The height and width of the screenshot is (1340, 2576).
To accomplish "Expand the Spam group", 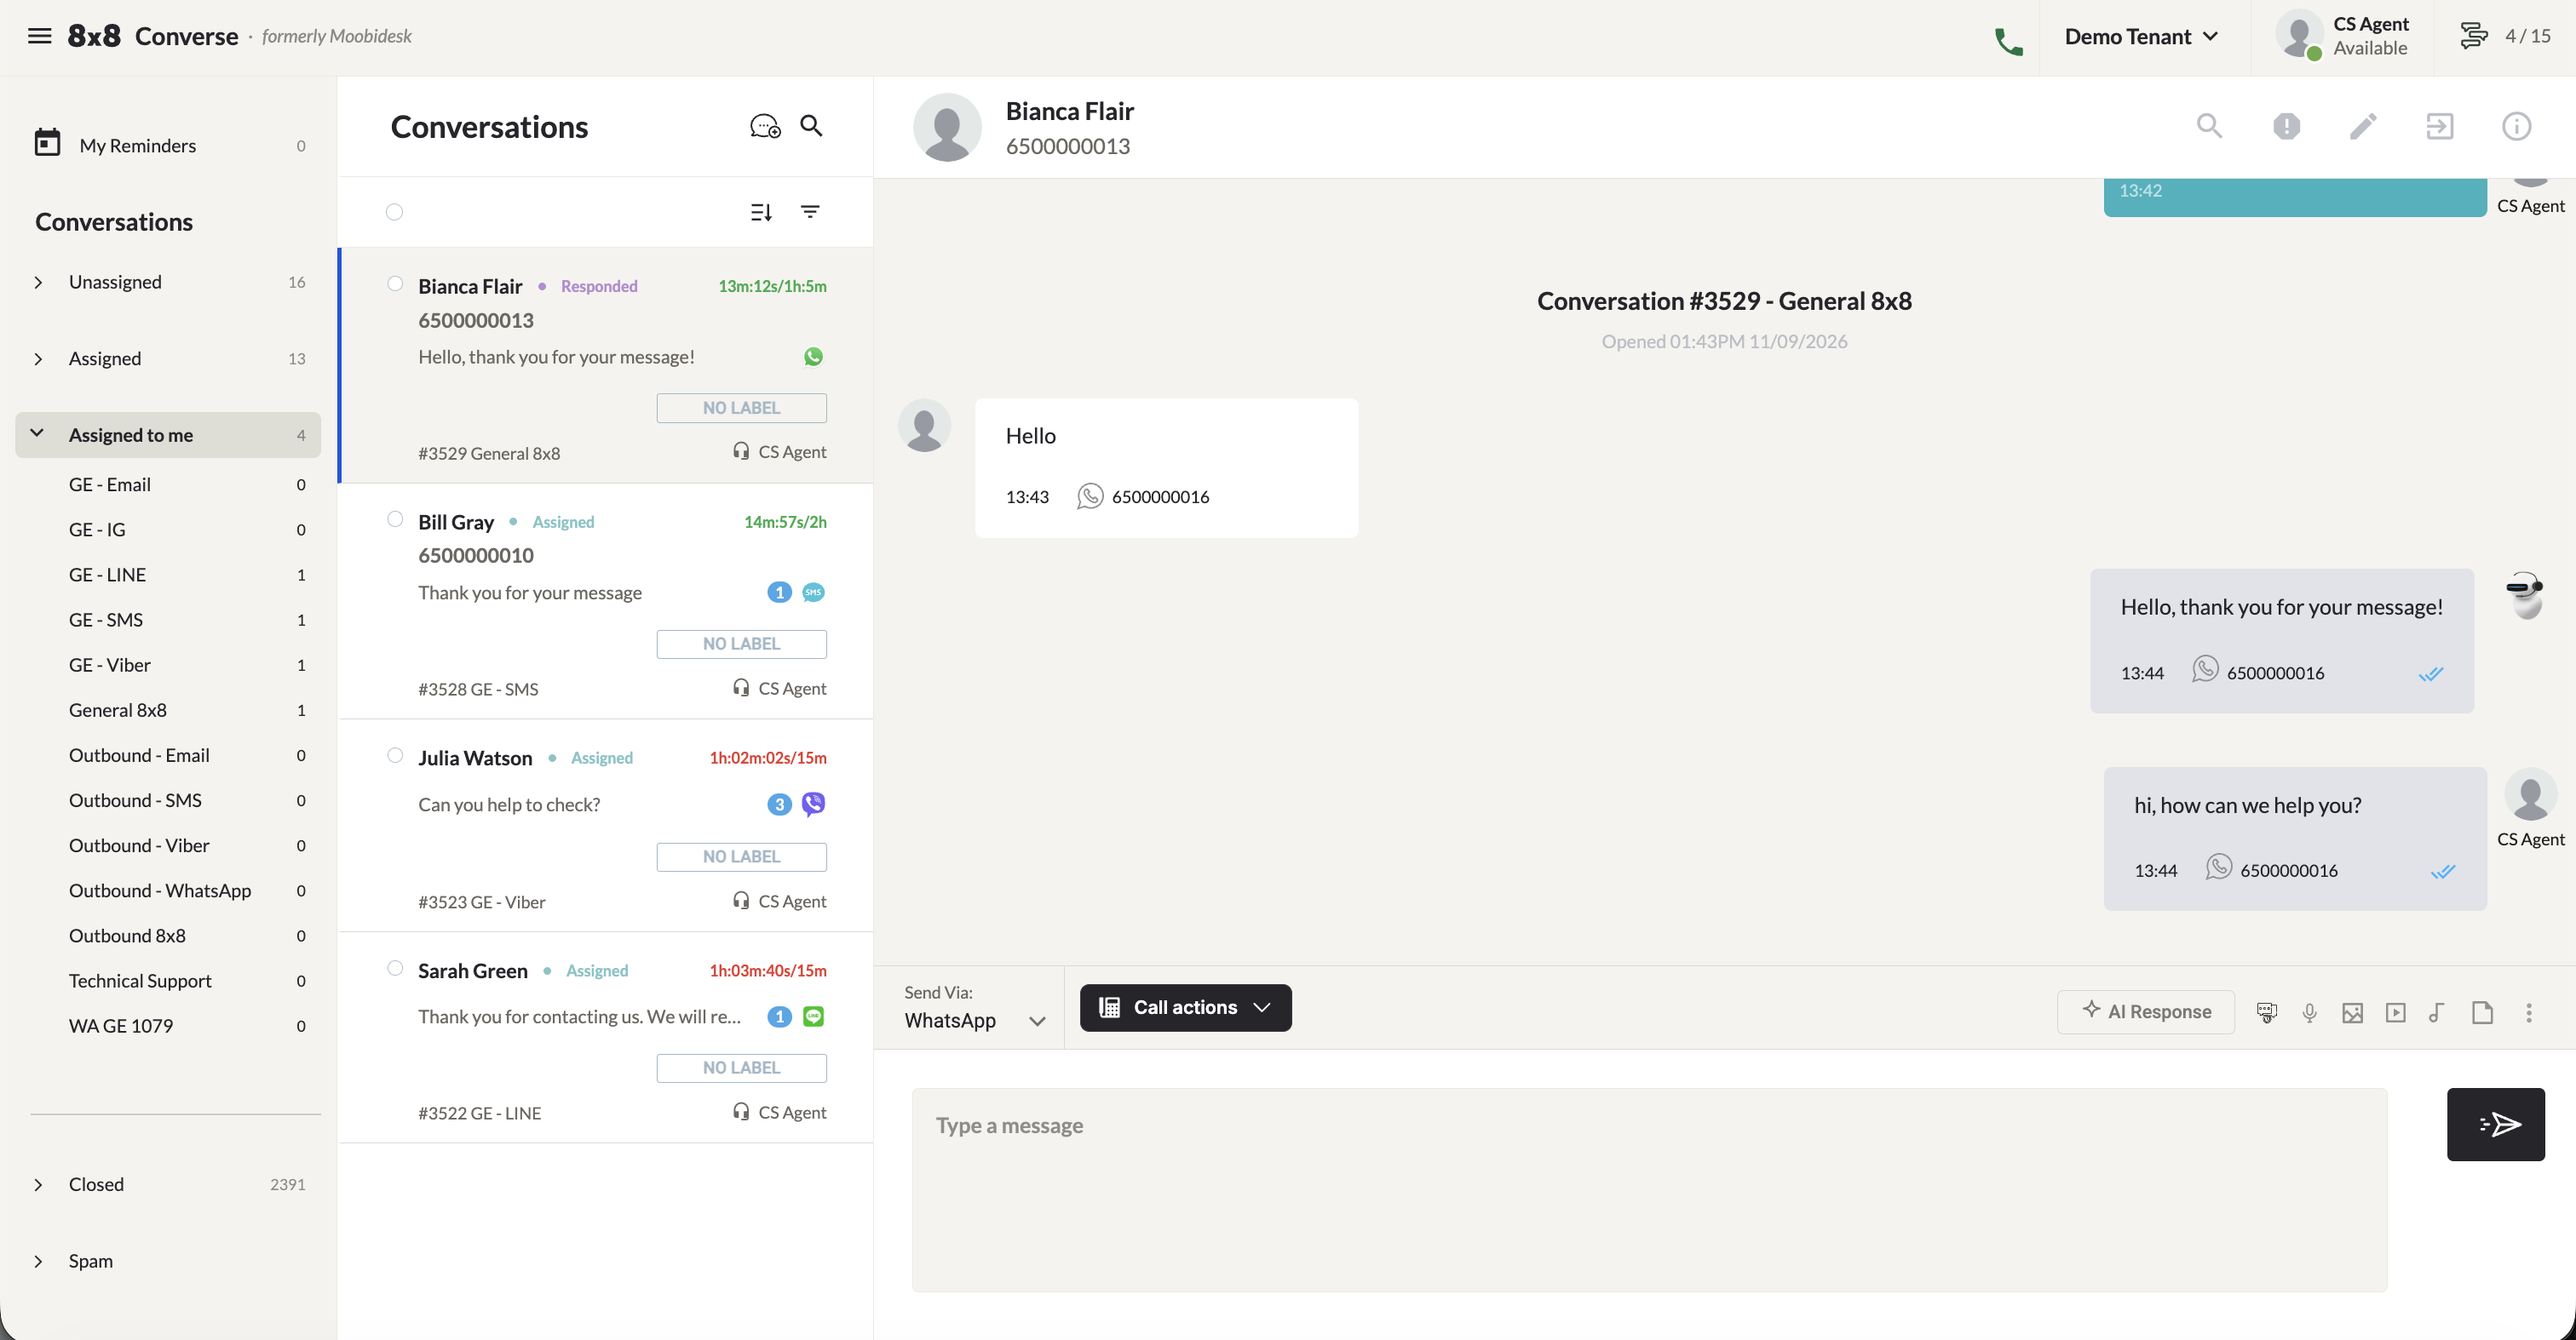I will (38, 1261).
